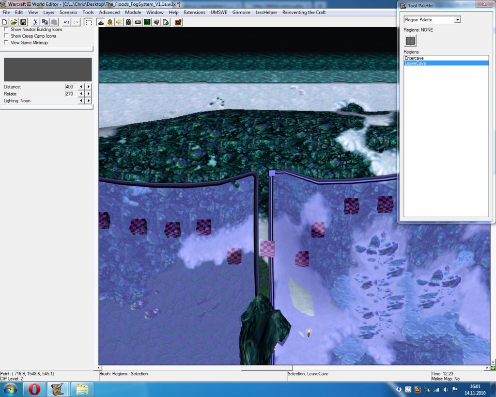The width and height of the screenshot is (496, 397).
Task: Click the grey region tool button
Action: (x=410, y=41)
